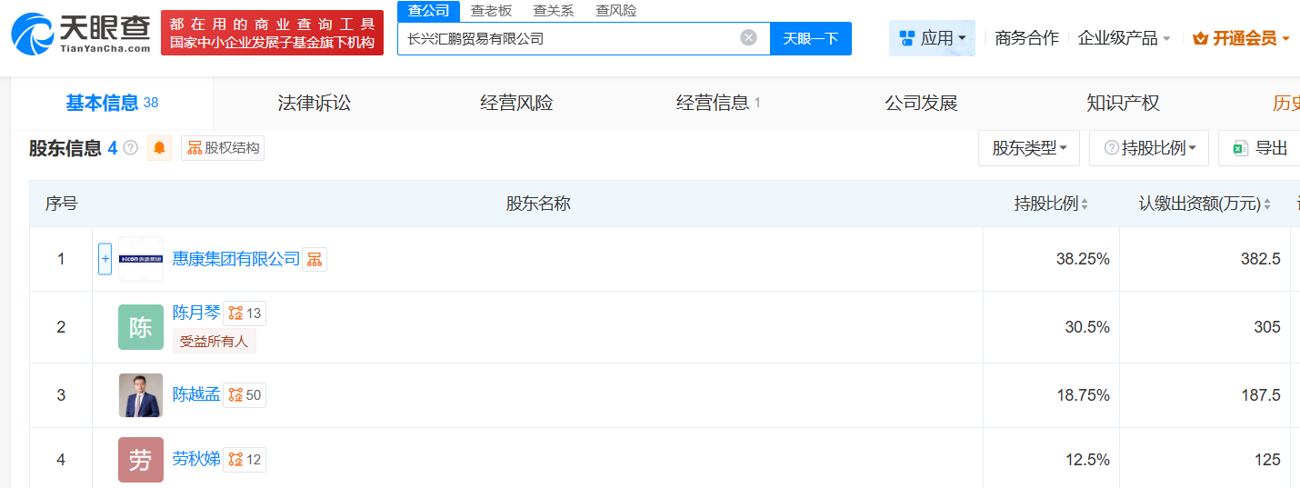This screenshot has width=1300, height=488.
Task: Click relation badge 12 beside 劳秋娣
Action: (245, 460)
